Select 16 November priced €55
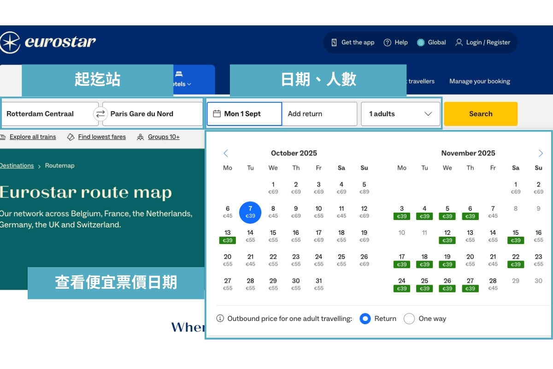The image size is (553, 369). 538,237
